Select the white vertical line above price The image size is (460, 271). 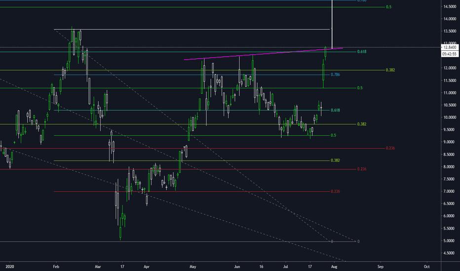[x=332, y=24]
